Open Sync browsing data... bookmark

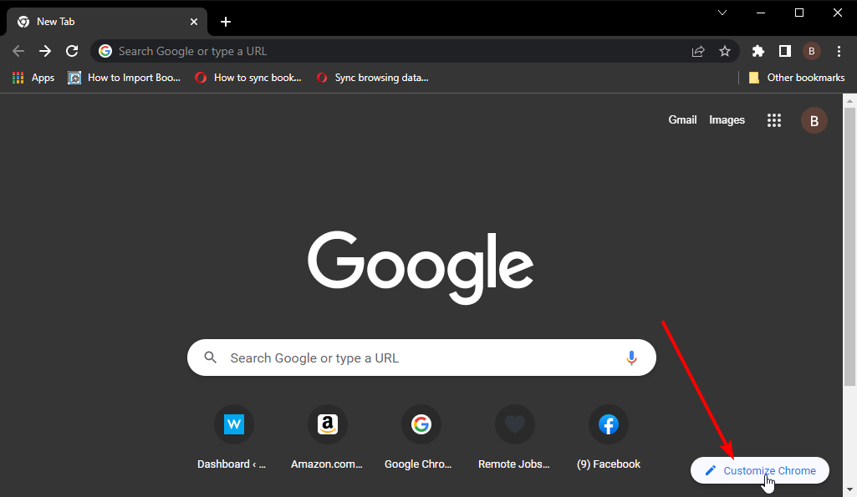(x=373, y=78)
